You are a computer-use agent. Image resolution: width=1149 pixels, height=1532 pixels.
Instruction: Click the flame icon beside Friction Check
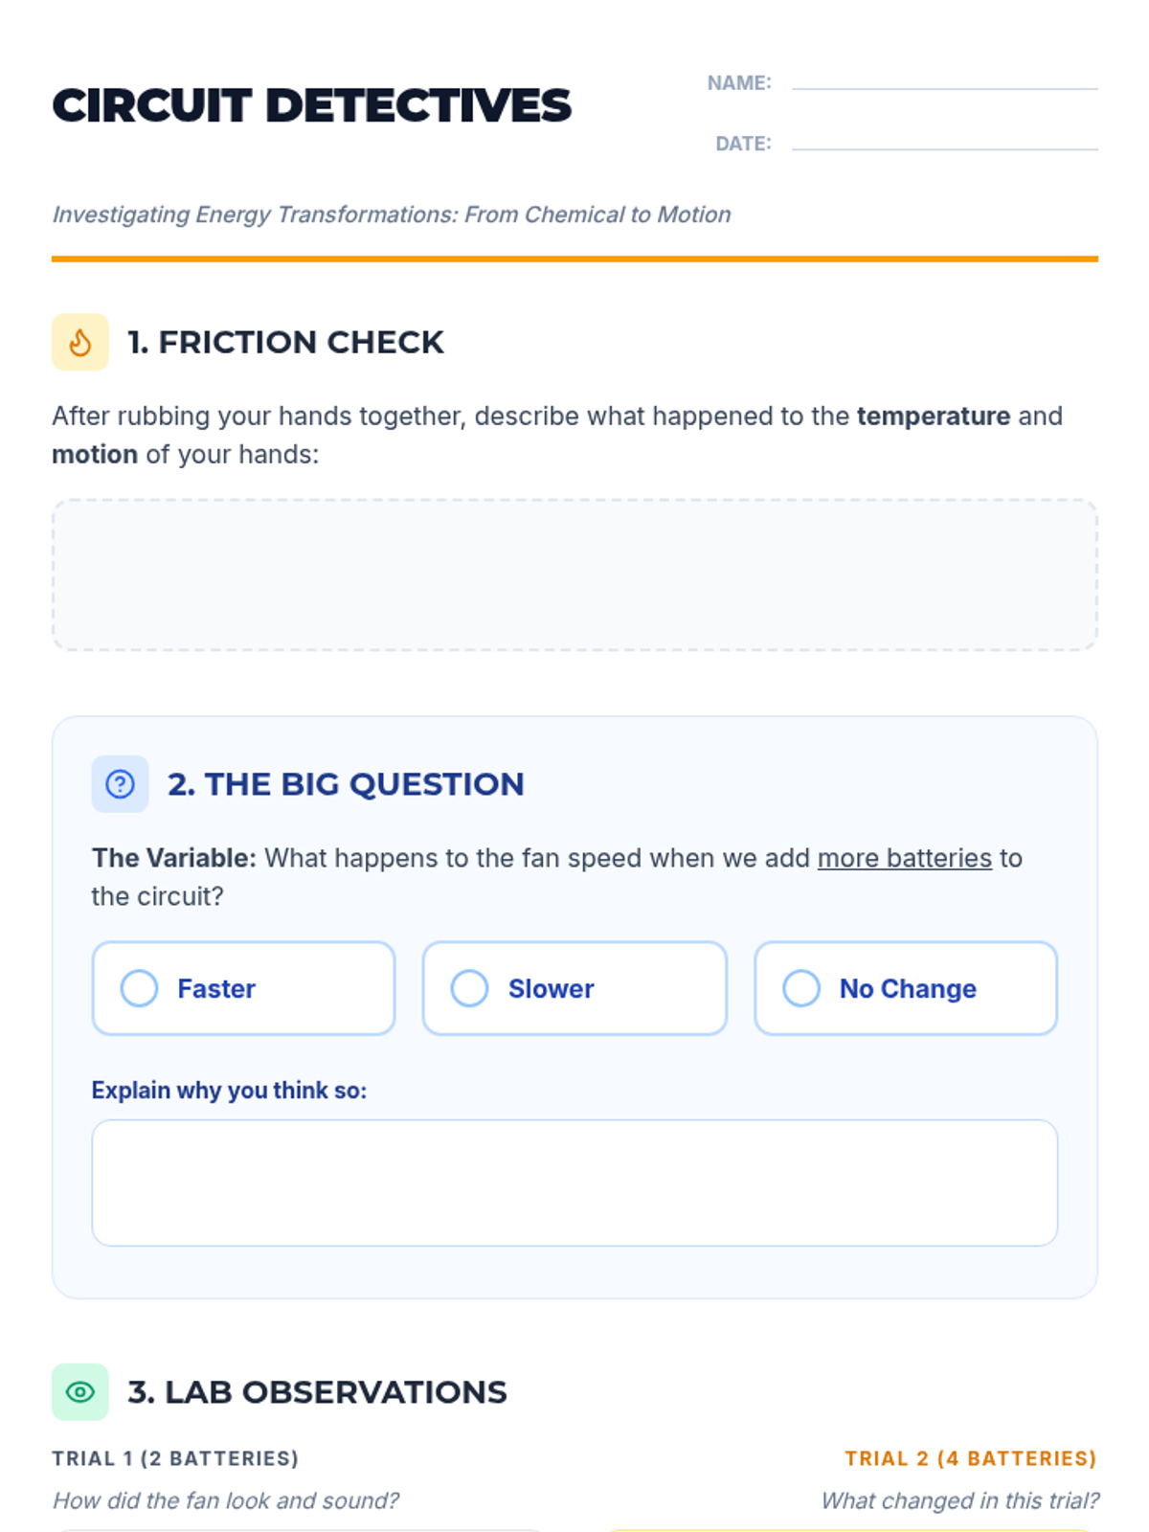click(x=80, y=342)
